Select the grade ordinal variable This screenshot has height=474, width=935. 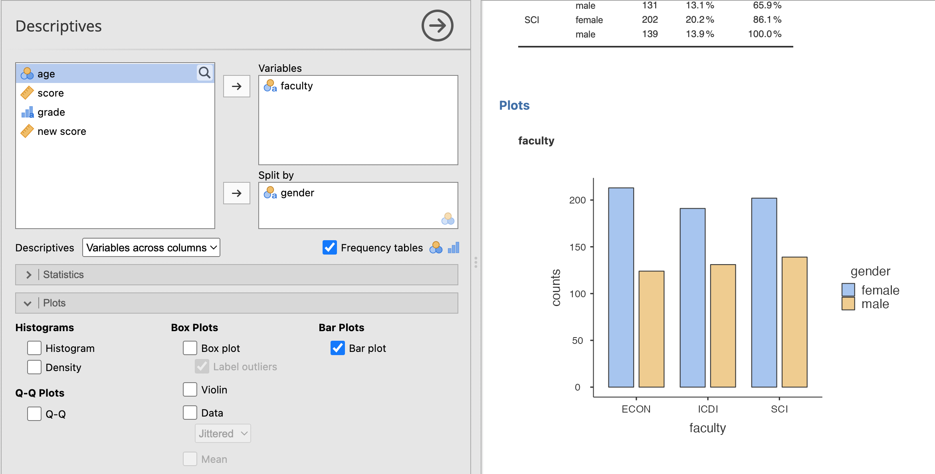tap(51, 113)
